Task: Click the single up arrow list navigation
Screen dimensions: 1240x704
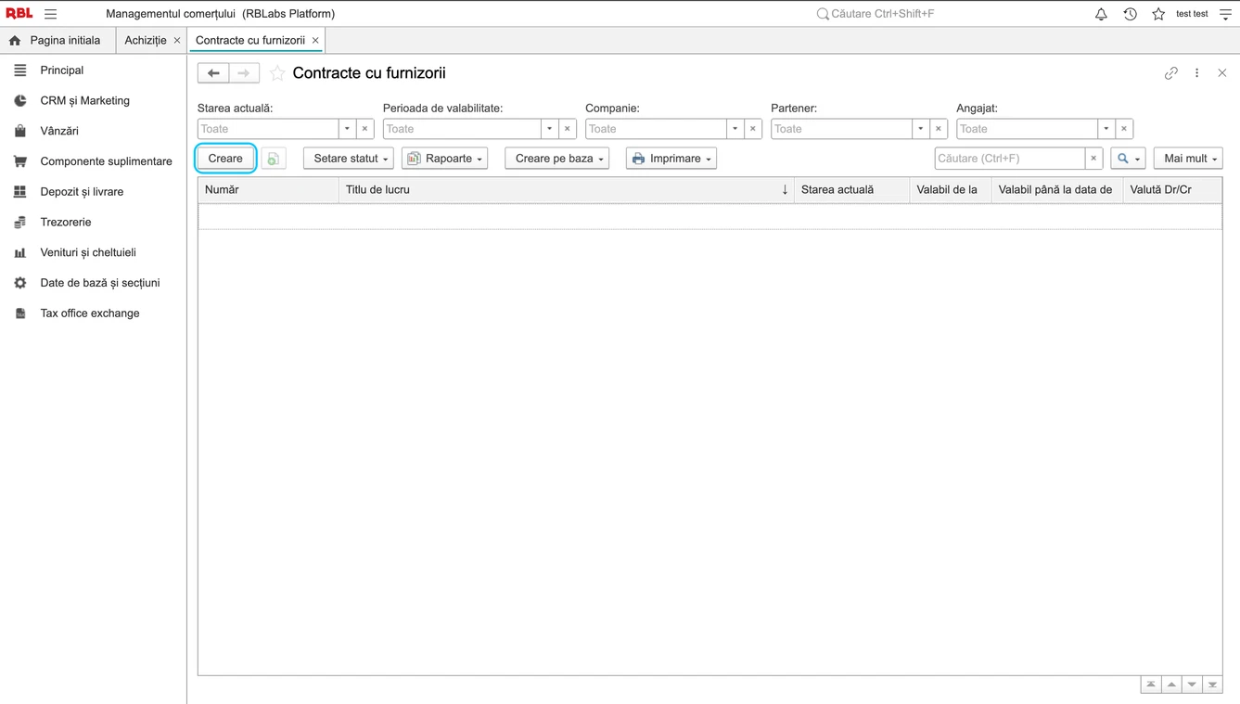Action: point(1171,685)
